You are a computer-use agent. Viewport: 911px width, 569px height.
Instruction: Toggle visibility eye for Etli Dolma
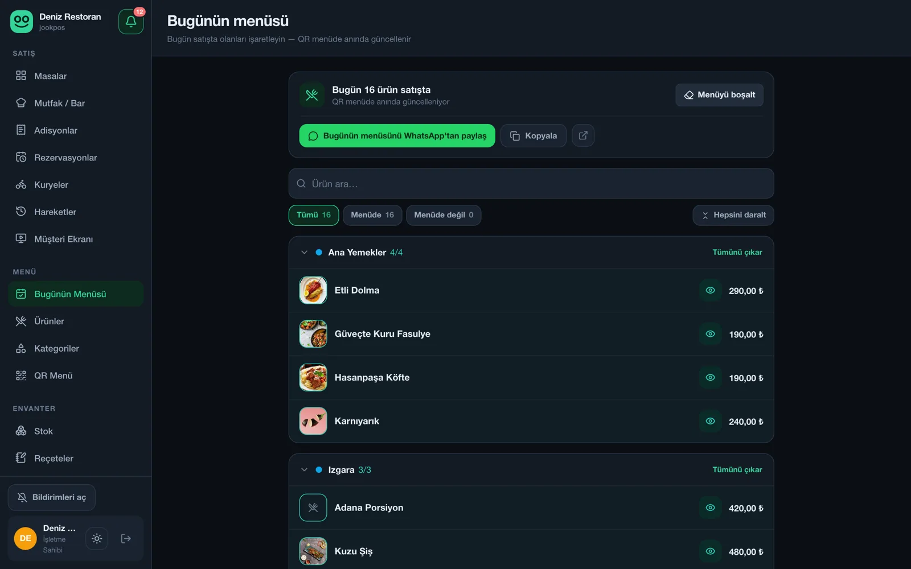[711, 290]
